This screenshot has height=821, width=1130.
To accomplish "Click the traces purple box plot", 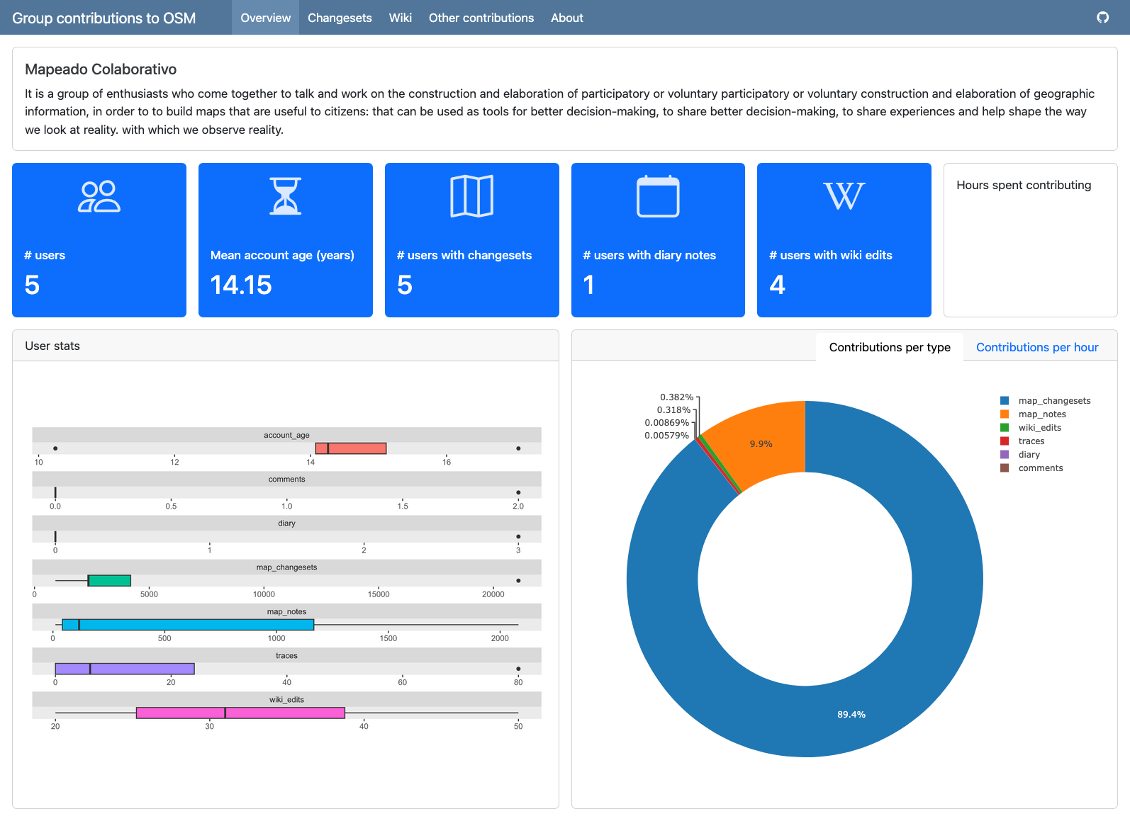I will click(125, 669).
